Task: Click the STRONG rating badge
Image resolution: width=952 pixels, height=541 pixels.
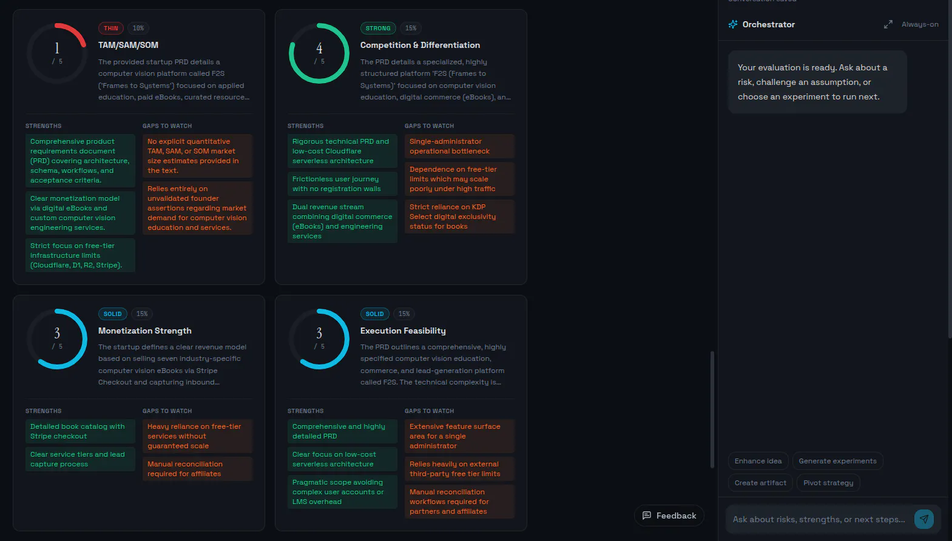Action: pyautogui.click(x=378, y=28)
